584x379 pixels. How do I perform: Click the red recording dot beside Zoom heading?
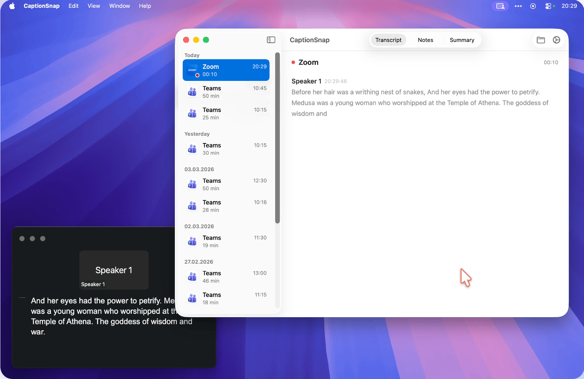pyautogui.click(x=293, y=63)
